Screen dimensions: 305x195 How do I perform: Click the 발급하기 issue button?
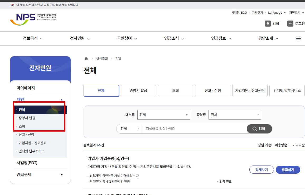click(x=288, y=169)
